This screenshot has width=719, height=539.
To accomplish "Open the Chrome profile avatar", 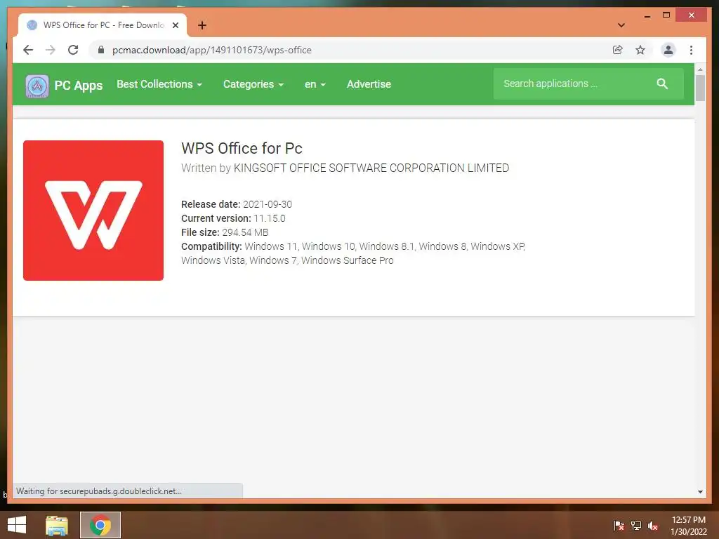I will tap(668, 50).
